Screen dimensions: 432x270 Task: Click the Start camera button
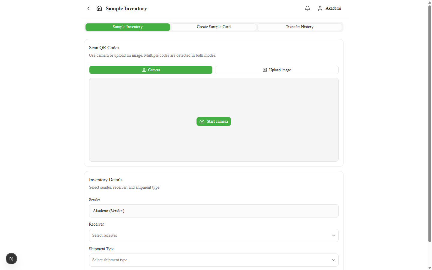click(214, 121)
